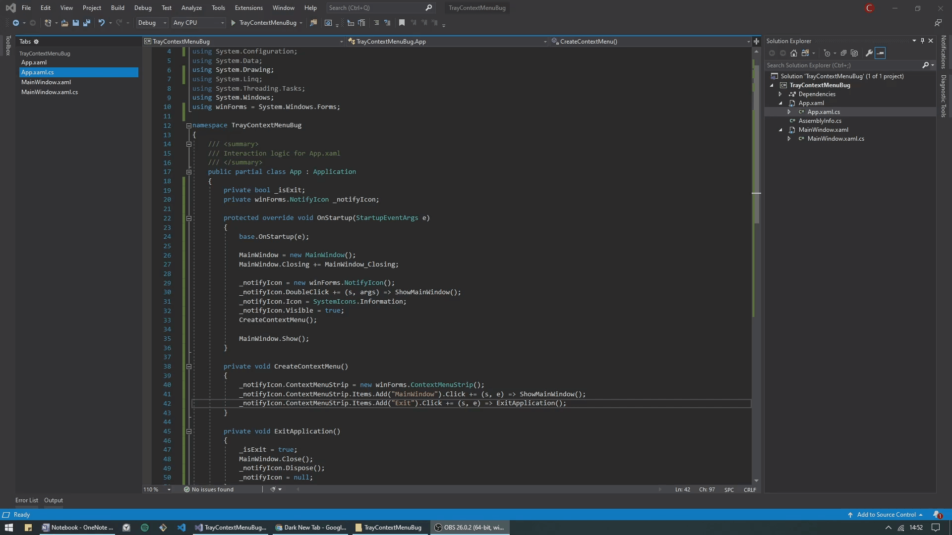
Task: Toggle Preview Selected Items in Solution Explorer
Action: tap(880, 53)
